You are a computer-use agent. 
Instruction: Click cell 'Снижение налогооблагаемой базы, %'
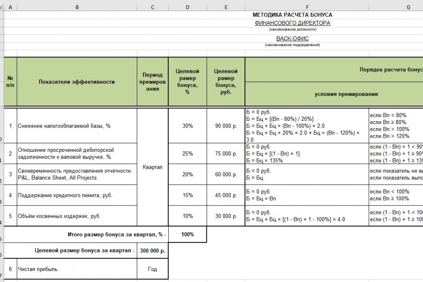point(77,126)
